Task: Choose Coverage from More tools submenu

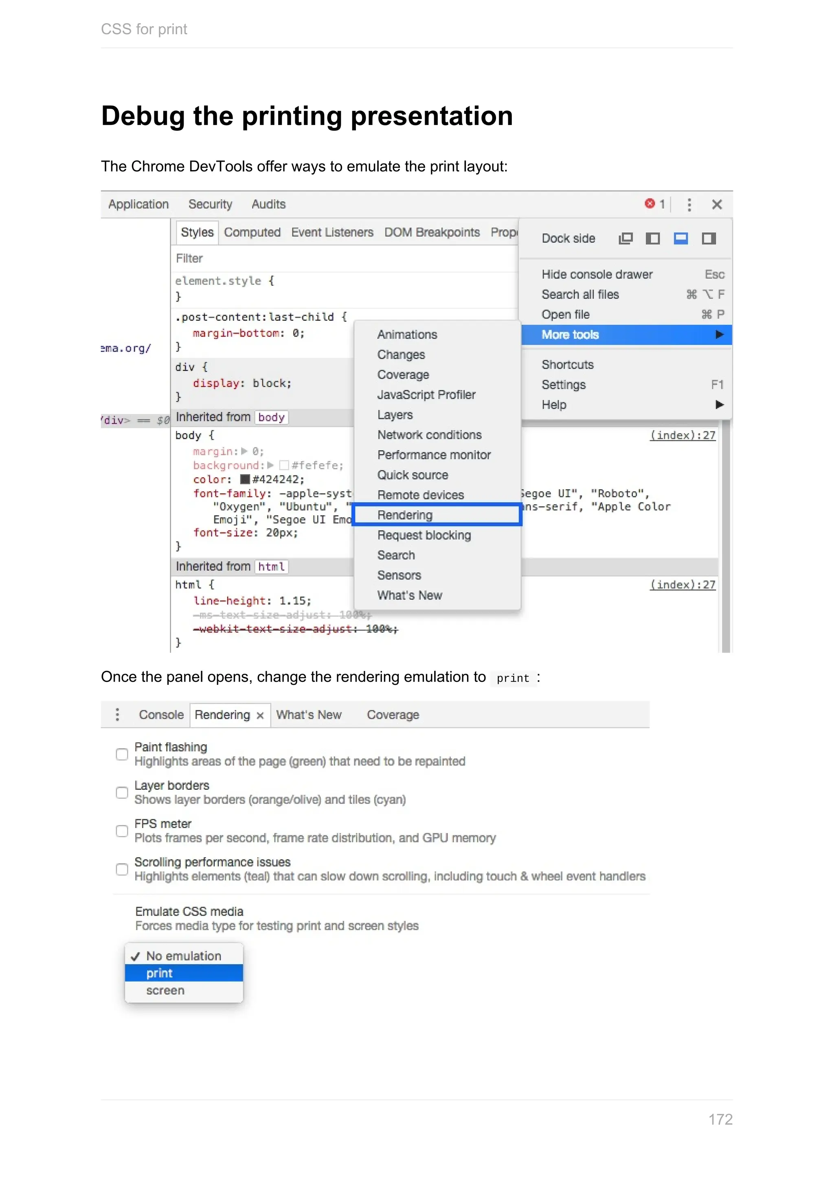Action: [437, 375]
